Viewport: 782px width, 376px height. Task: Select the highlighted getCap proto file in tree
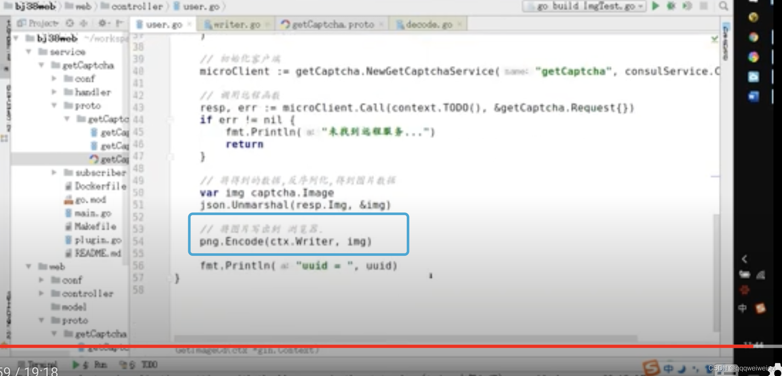[109, 159]
